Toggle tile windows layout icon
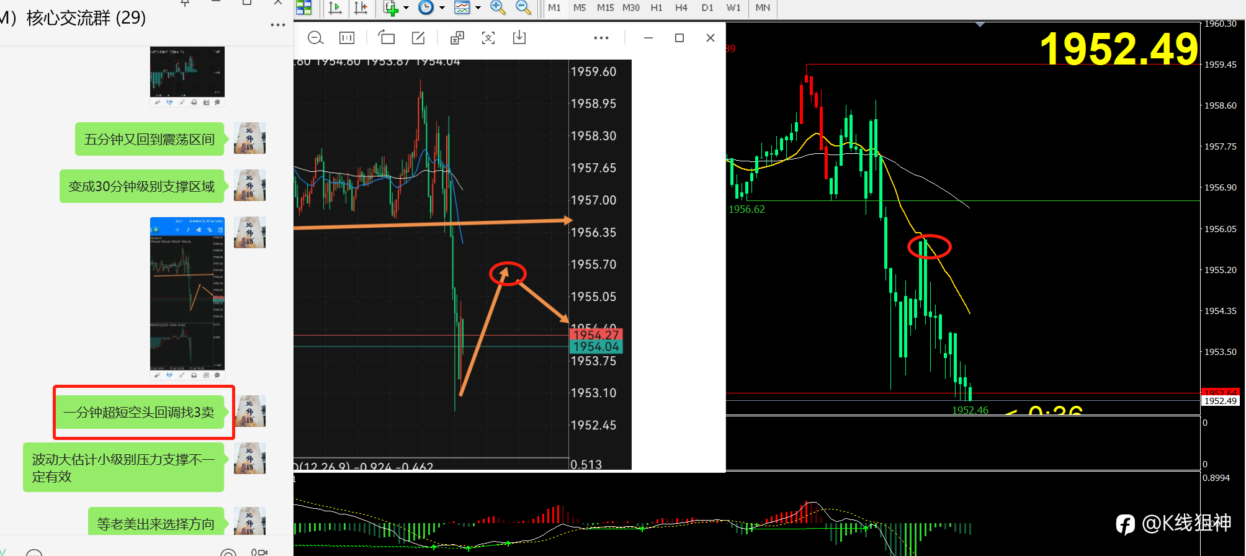This screenshot has height=556, width=1246. click(x=304, y=7)
